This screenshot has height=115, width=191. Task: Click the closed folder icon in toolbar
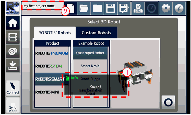[x=97, y=8]
